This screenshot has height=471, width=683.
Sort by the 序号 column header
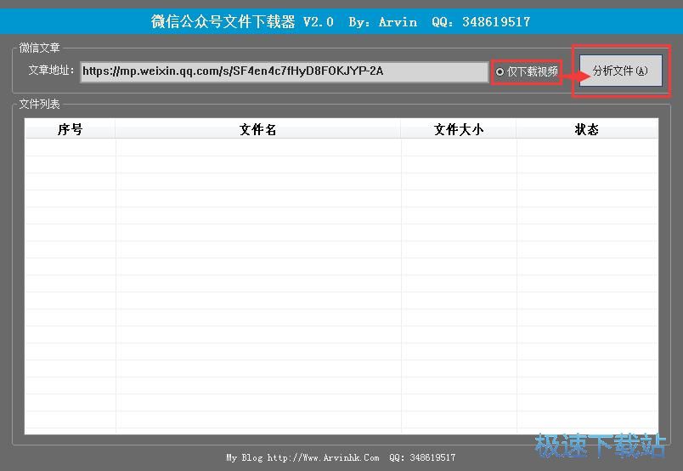tap(70, 129)
